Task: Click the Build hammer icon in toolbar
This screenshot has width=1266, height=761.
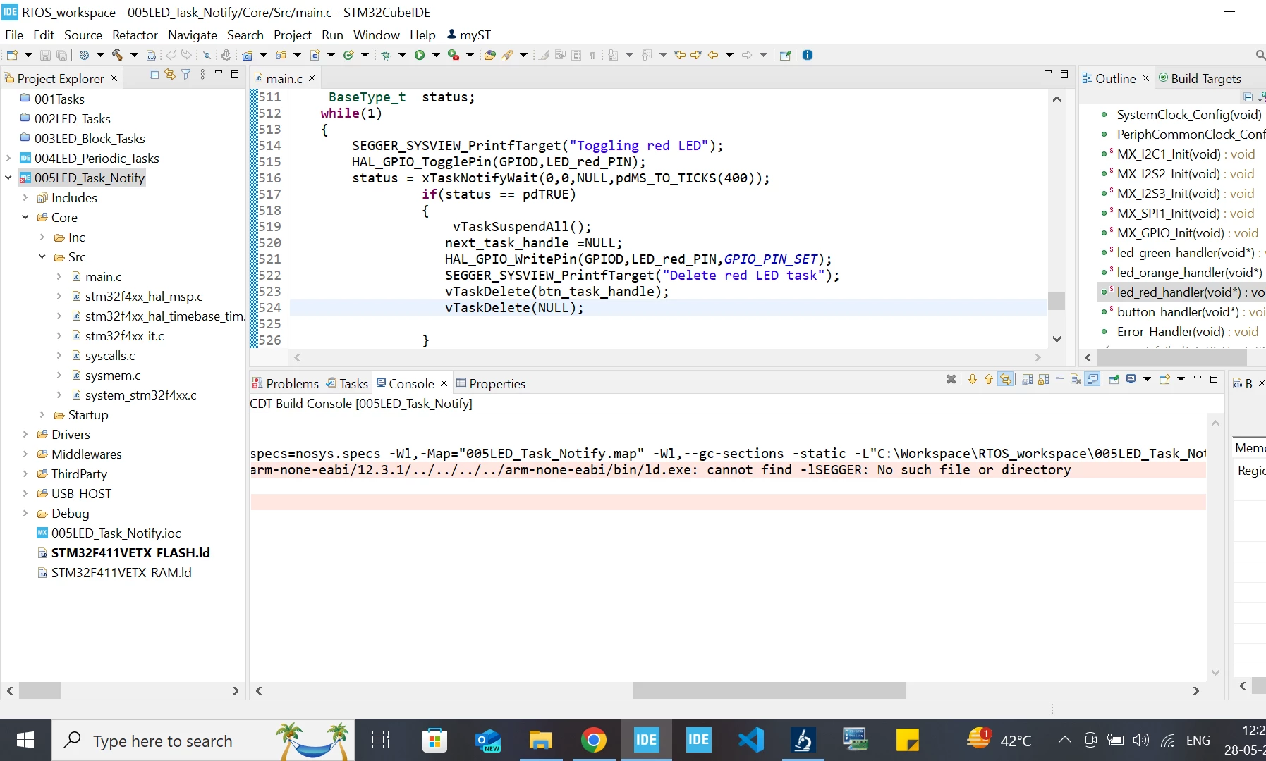Action: (117, 55)
